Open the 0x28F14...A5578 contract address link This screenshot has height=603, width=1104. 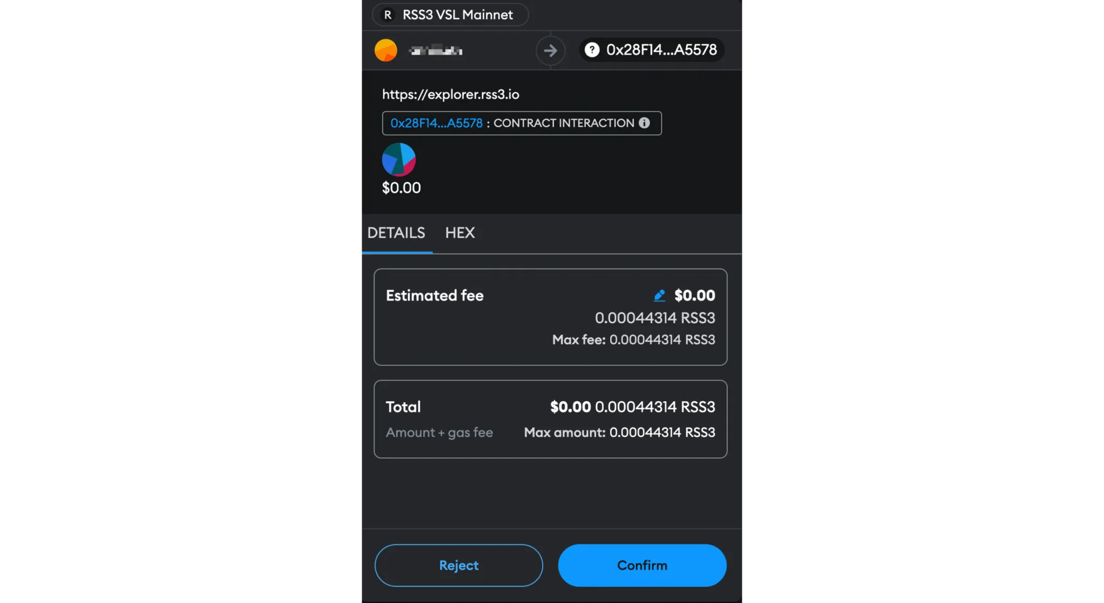coord(437,123)
